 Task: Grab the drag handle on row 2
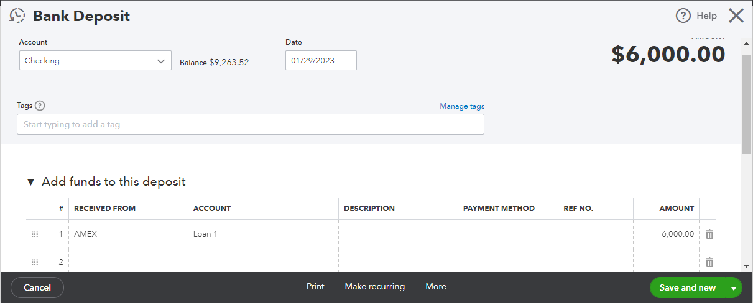click(x=35, y=262)
